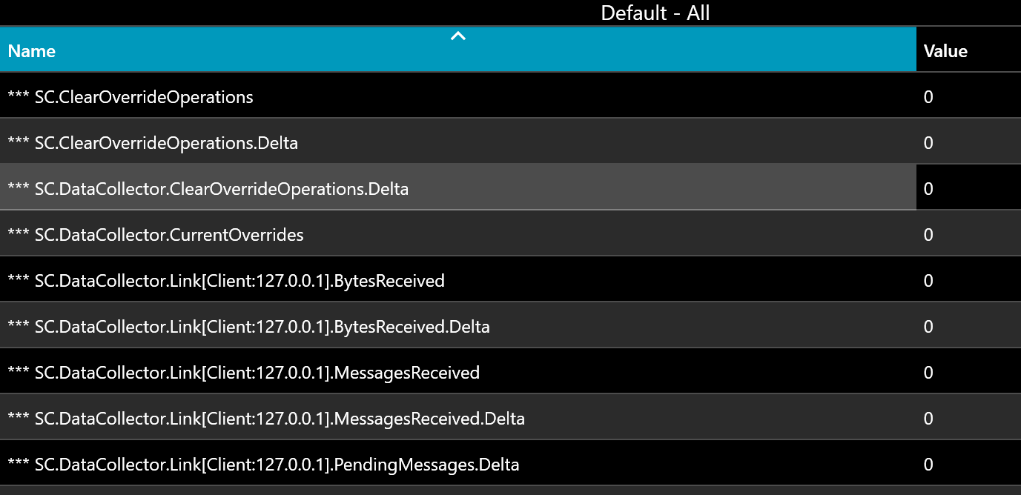Click the value of the PendingMessages.Delta counter
This screenshot has width=1021, height=495.
[x=928, y=464]
